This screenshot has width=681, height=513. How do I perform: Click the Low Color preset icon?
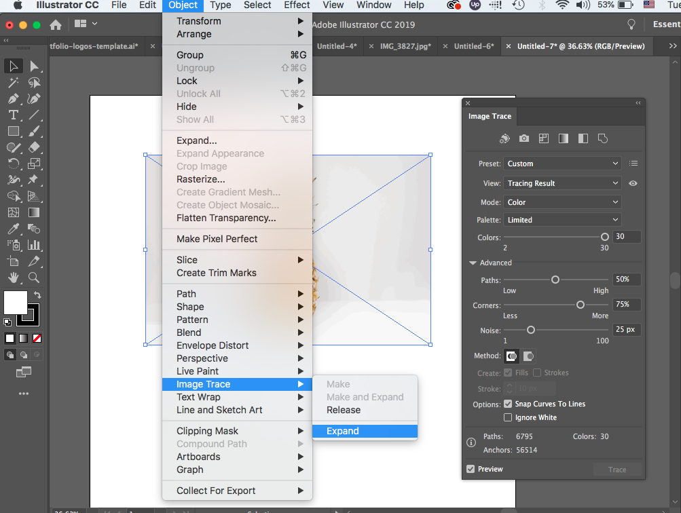click(x=544, y=138)
